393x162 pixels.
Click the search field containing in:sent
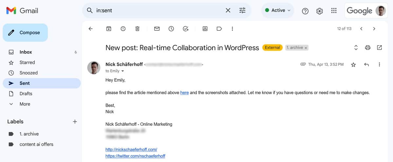[157, 10]
